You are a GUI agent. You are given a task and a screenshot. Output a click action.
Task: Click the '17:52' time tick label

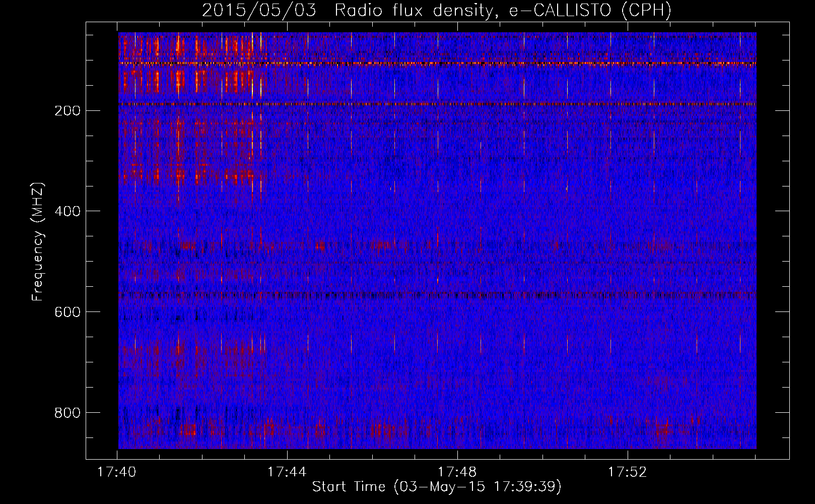pos(628,472)
